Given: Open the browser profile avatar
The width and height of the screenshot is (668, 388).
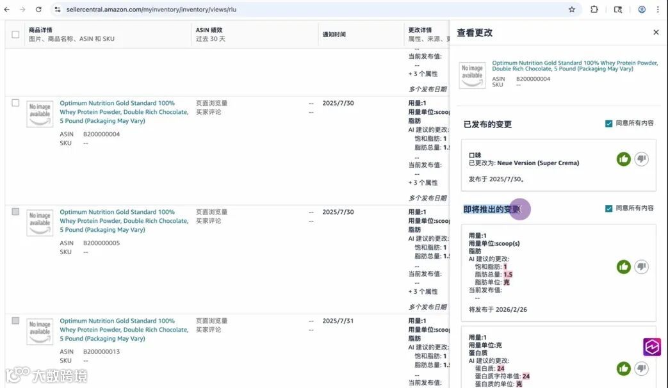Looking at the screenshot, I should pyautogui.click(x=642, y=10).
